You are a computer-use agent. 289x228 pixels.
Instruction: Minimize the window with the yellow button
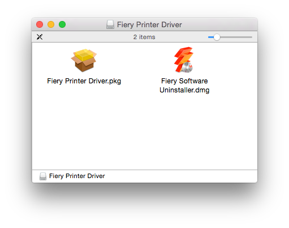[51, 24]
